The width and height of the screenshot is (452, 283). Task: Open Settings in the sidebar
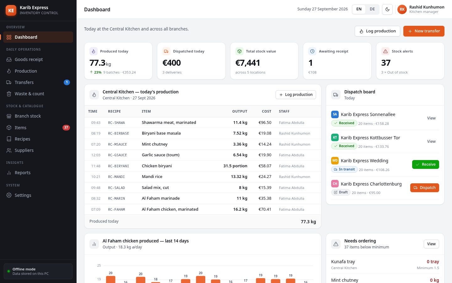click(38, 195)
